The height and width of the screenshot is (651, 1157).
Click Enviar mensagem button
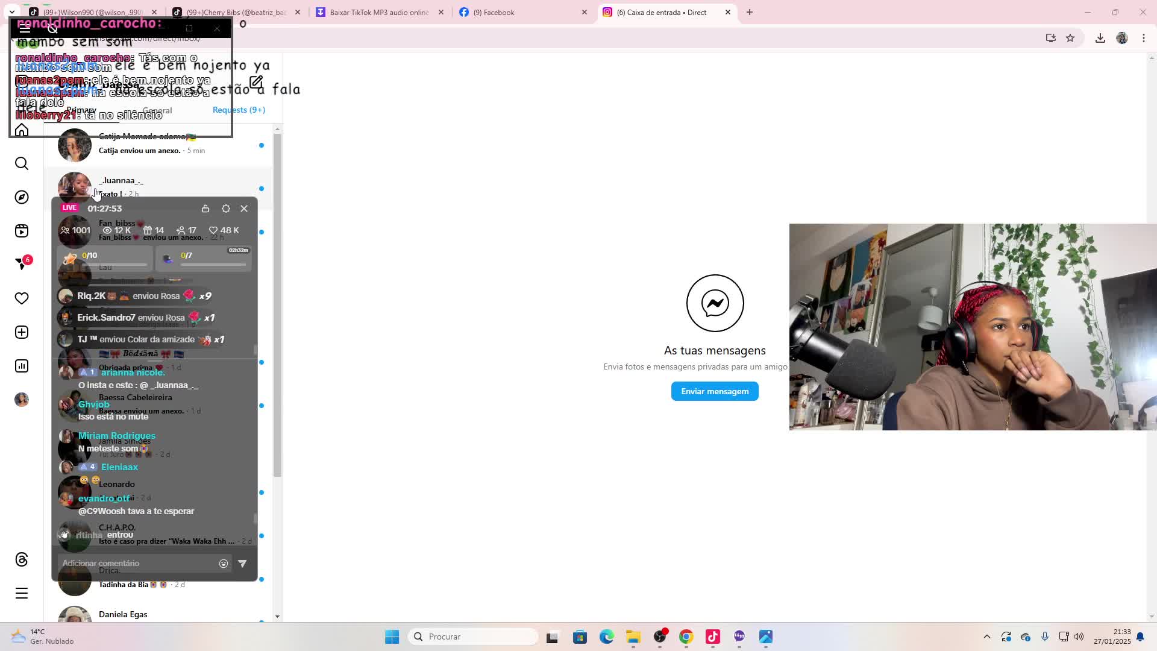(715, 391)
